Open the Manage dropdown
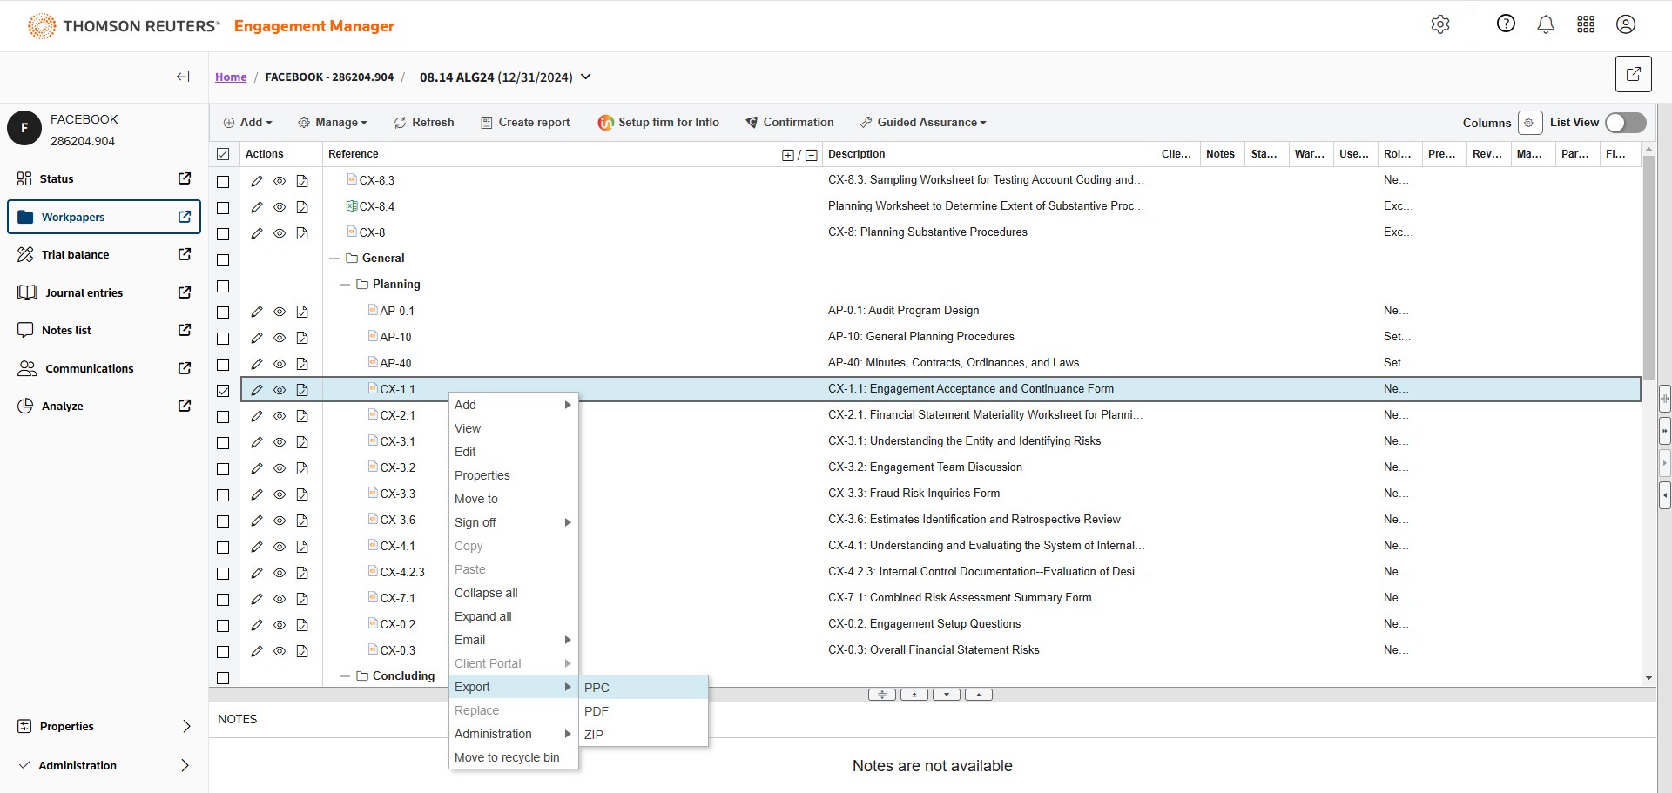This screenshot has width=1672, height=793. 333,123
